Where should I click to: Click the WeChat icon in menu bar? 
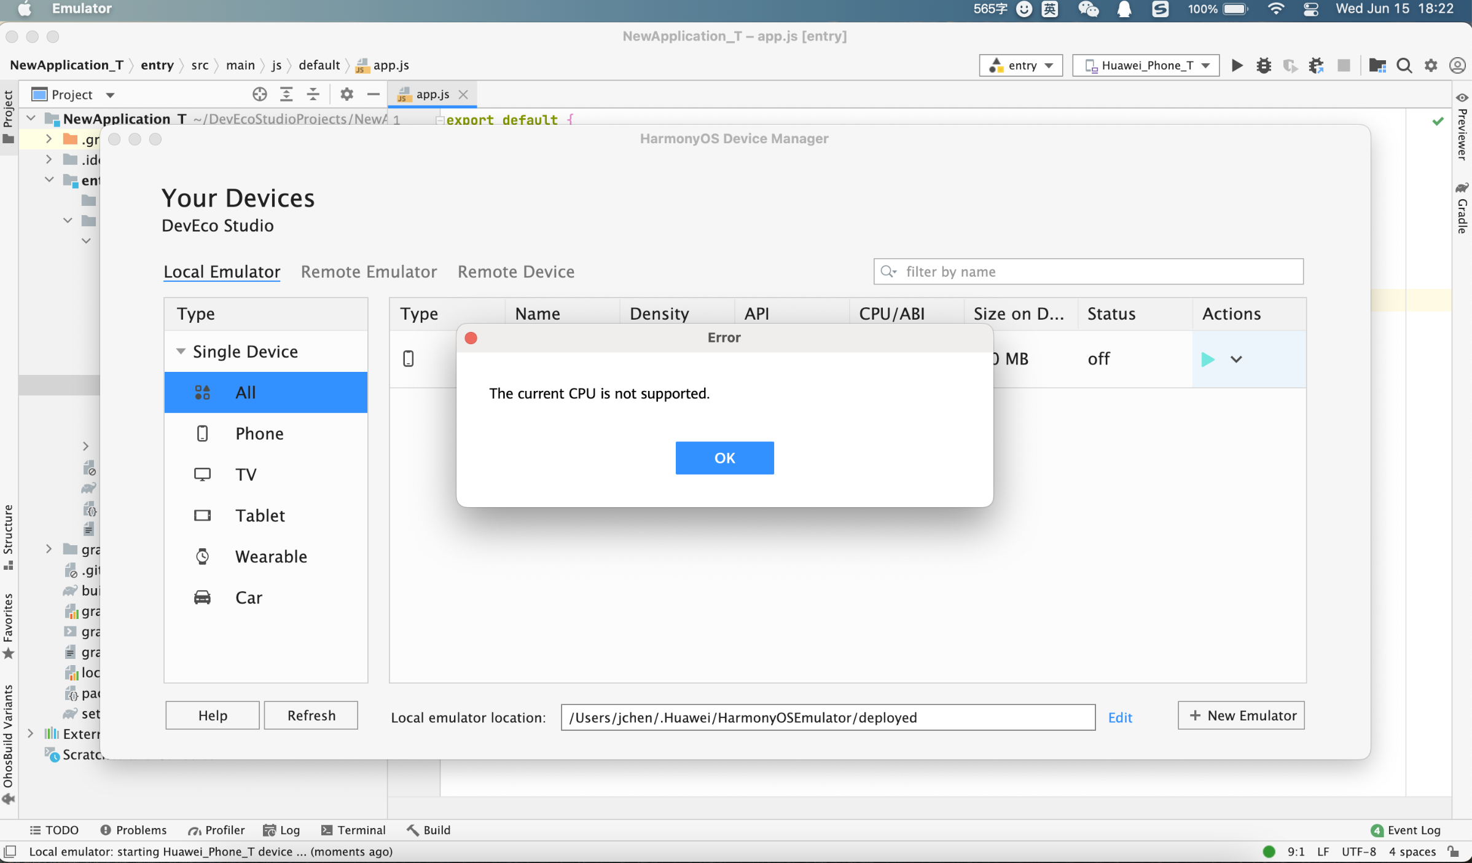1088,9
